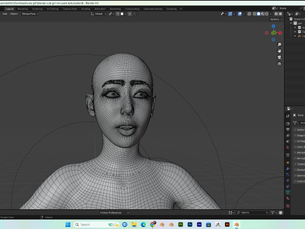Select material preview shading
This screenshot has height=229, width=305.
click(x=262, y=14)
